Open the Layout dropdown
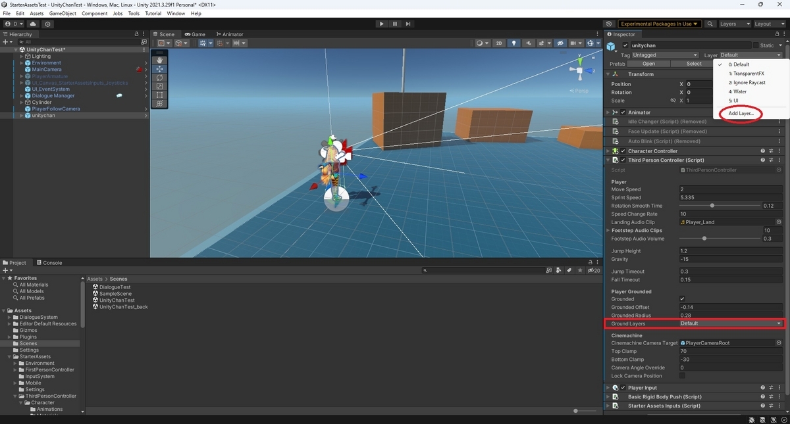The width and height of the screenshot is (790, 424). 769,24
